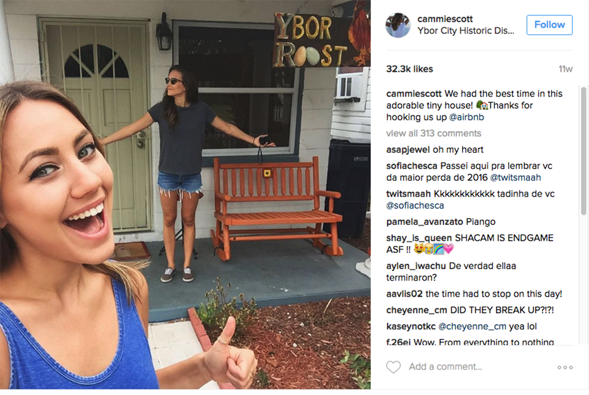The image size is (589, 395).
Task: Open the @airbnb mention link
Action: [467, 117]
